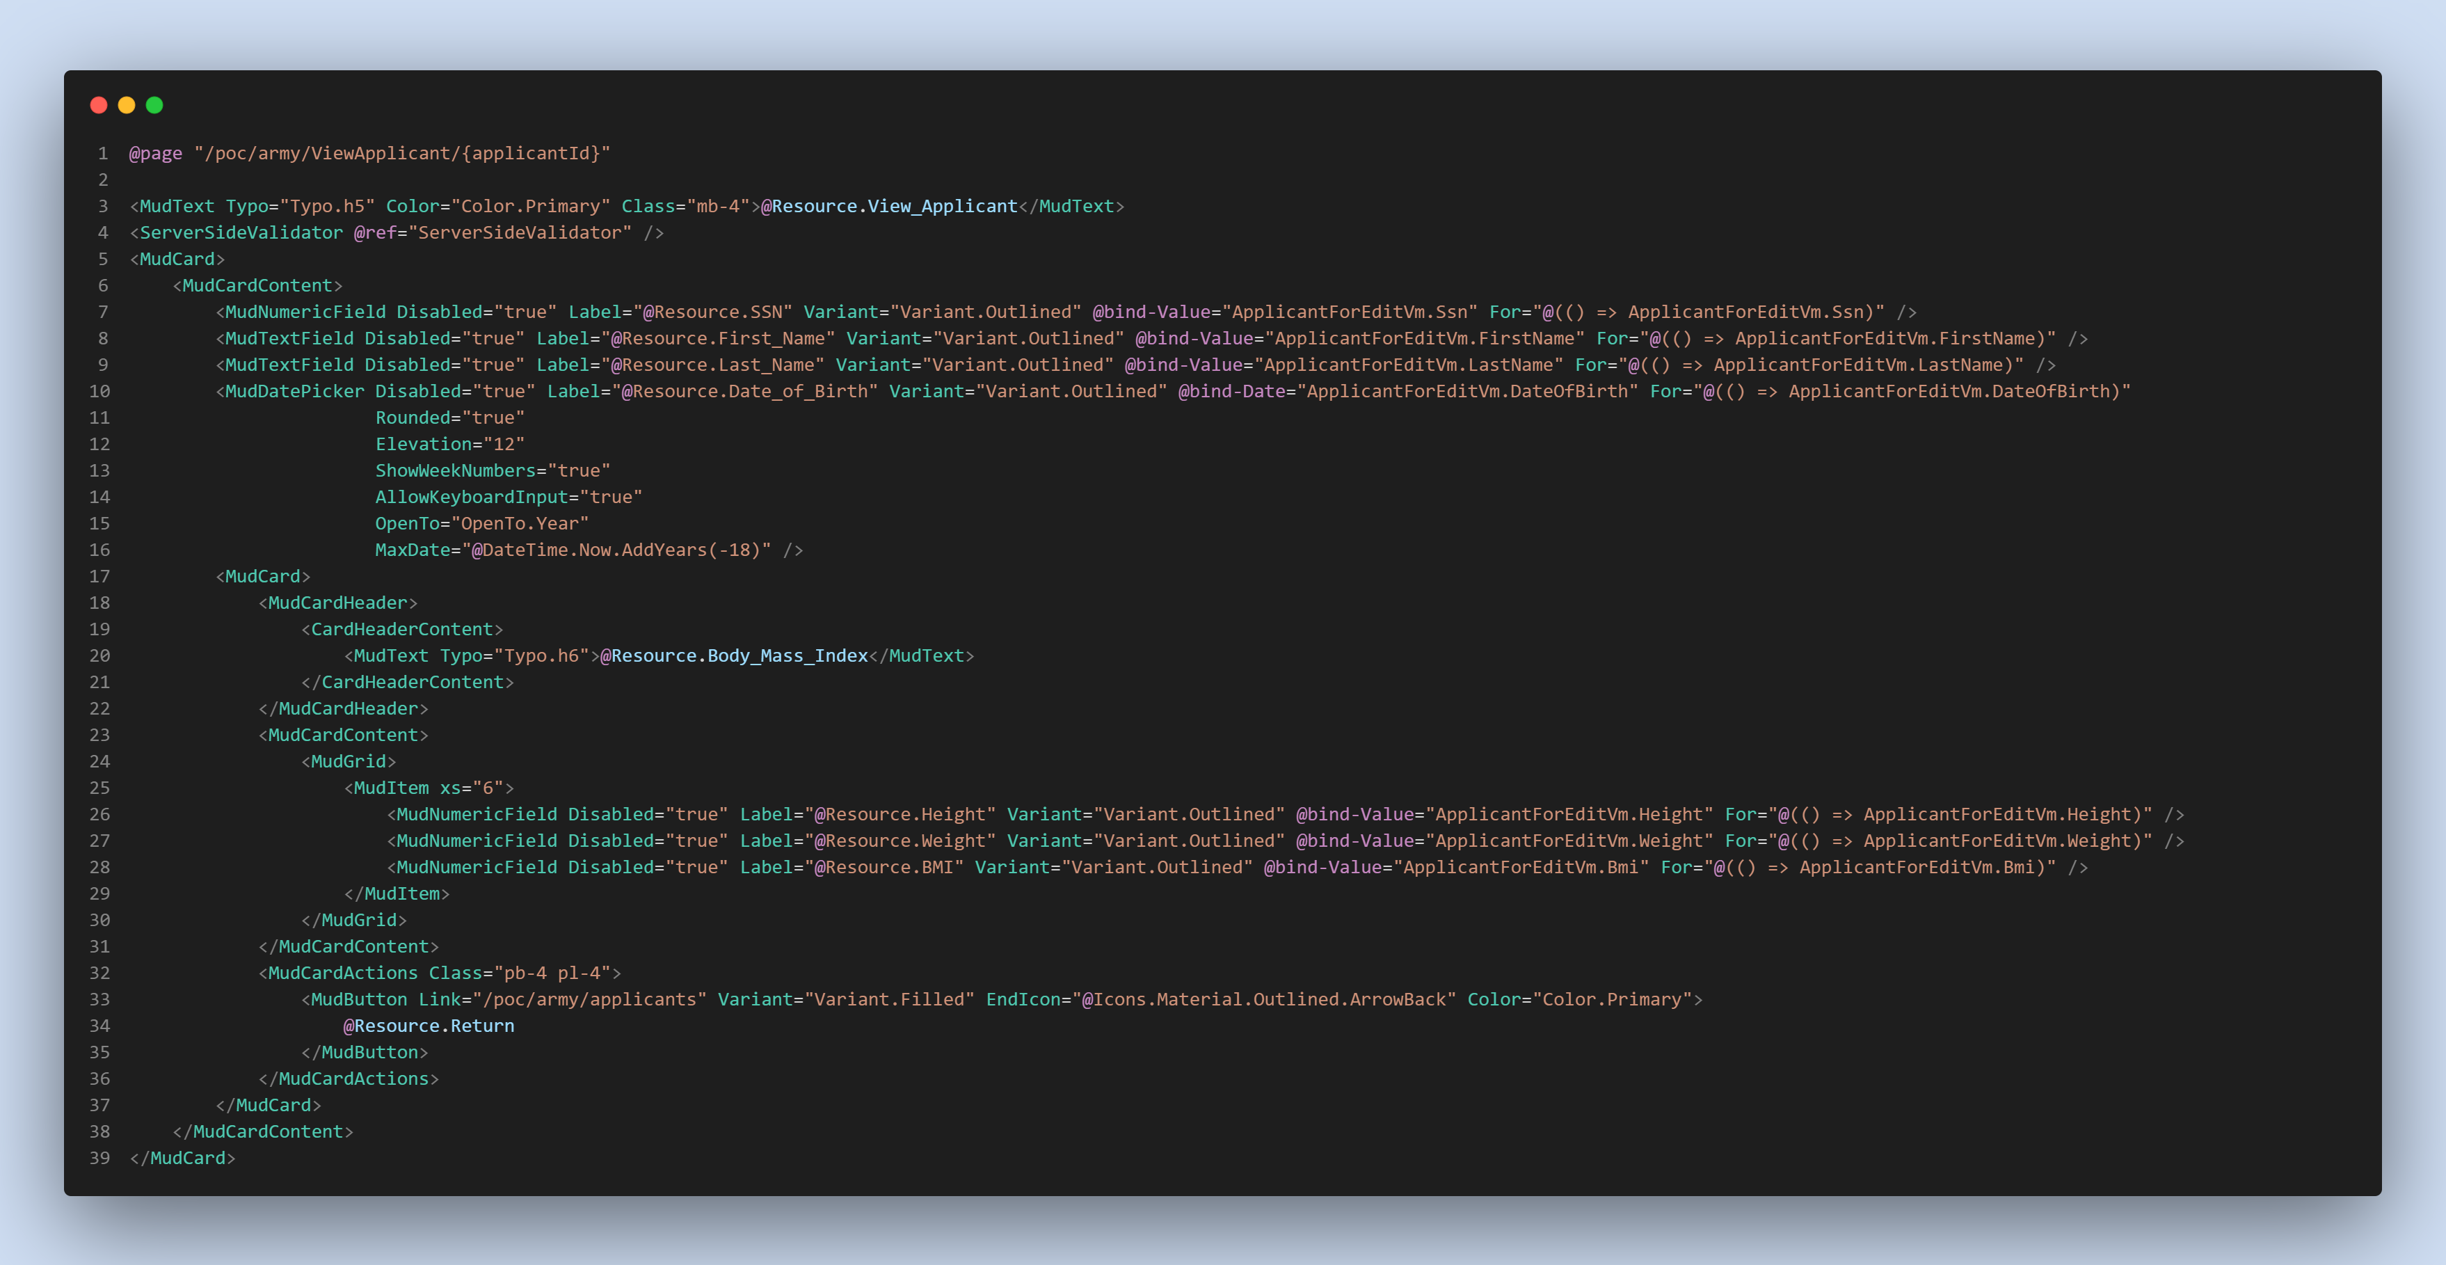2446x1265 pixels.
Task: Click the final closing MudCard tag on line 39
Action: 182,1159
